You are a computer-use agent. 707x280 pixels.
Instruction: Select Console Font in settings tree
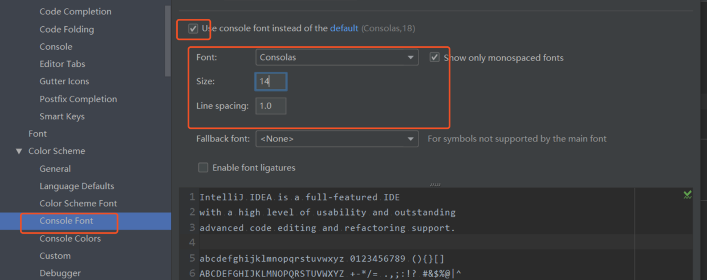pyautogui.click(x=66, y=221)
